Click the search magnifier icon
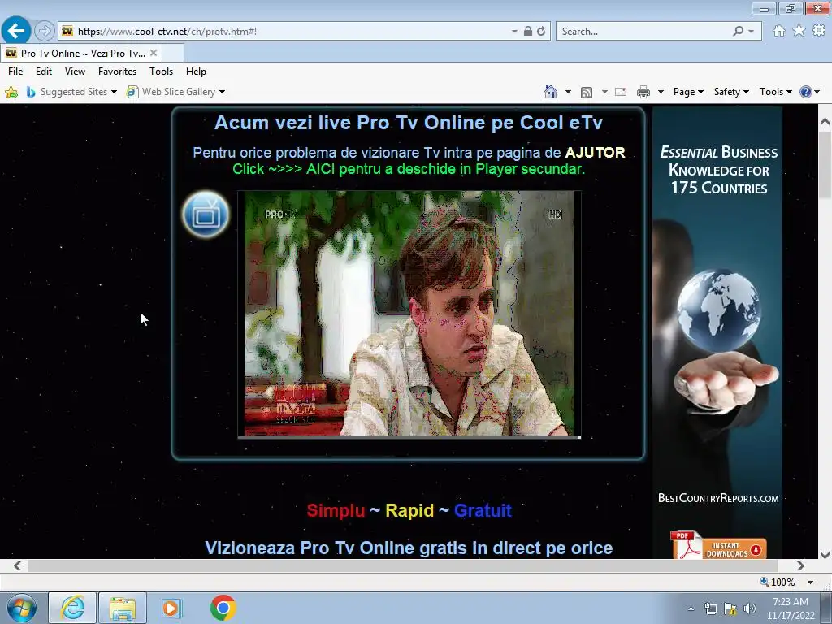The width and height of the screenshot is (832, 624). [x=738, y=32]
